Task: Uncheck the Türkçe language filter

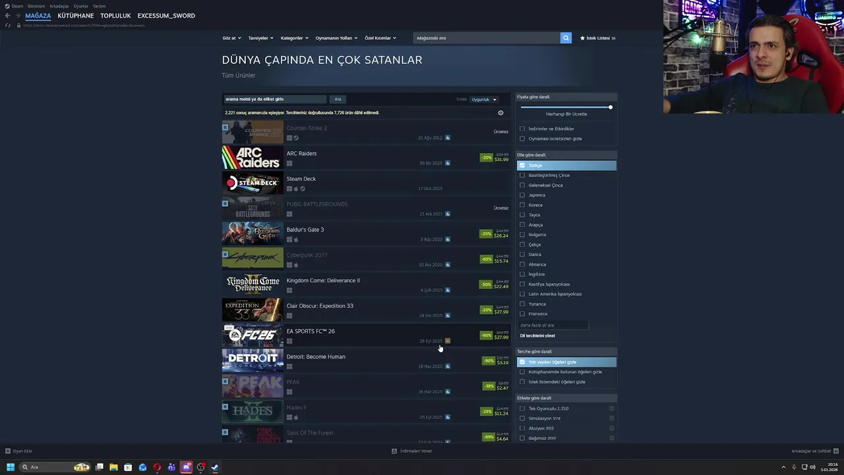Action: point(522,165)
